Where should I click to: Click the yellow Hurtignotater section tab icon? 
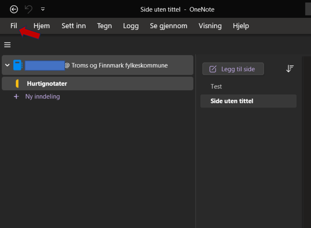pyautogui.click(x=17, y=83)
